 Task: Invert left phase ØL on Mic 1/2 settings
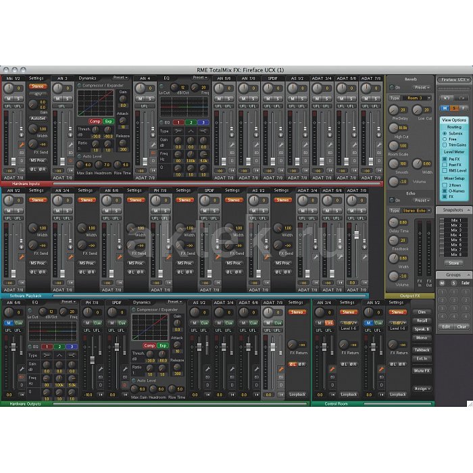pos(34,169)
